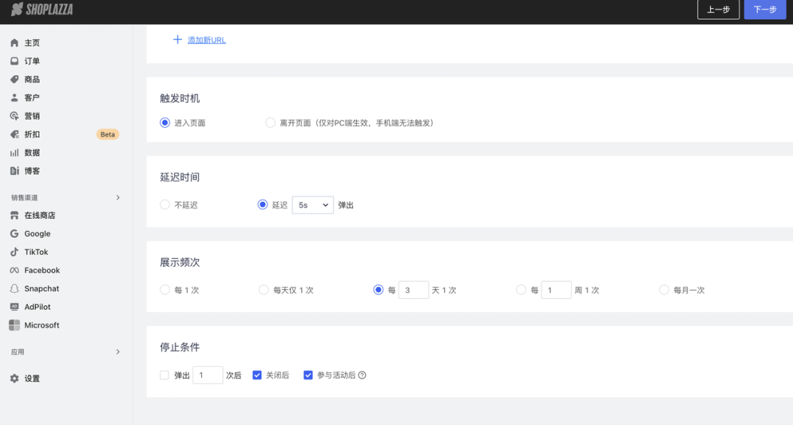793x425 pixels.
Task: Click the tag icon beside 商品
Action: pos(14,79)
